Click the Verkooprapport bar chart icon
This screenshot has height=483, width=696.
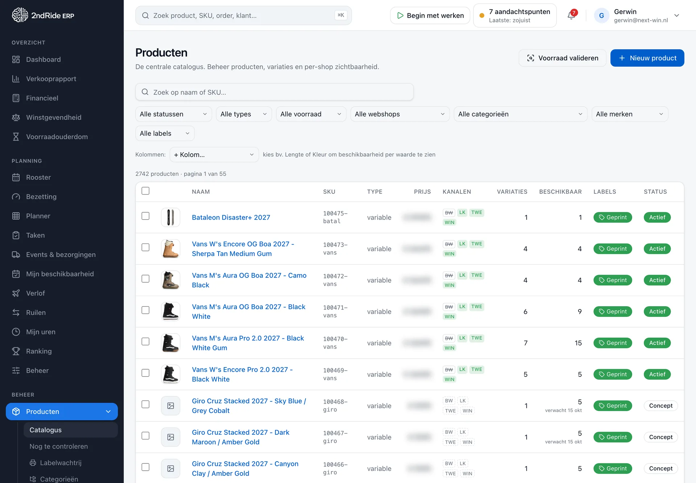[x=16, y=79]
